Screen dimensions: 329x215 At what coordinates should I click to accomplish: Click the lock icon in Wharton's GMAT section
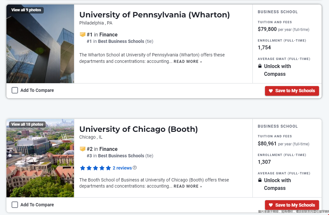260,66
